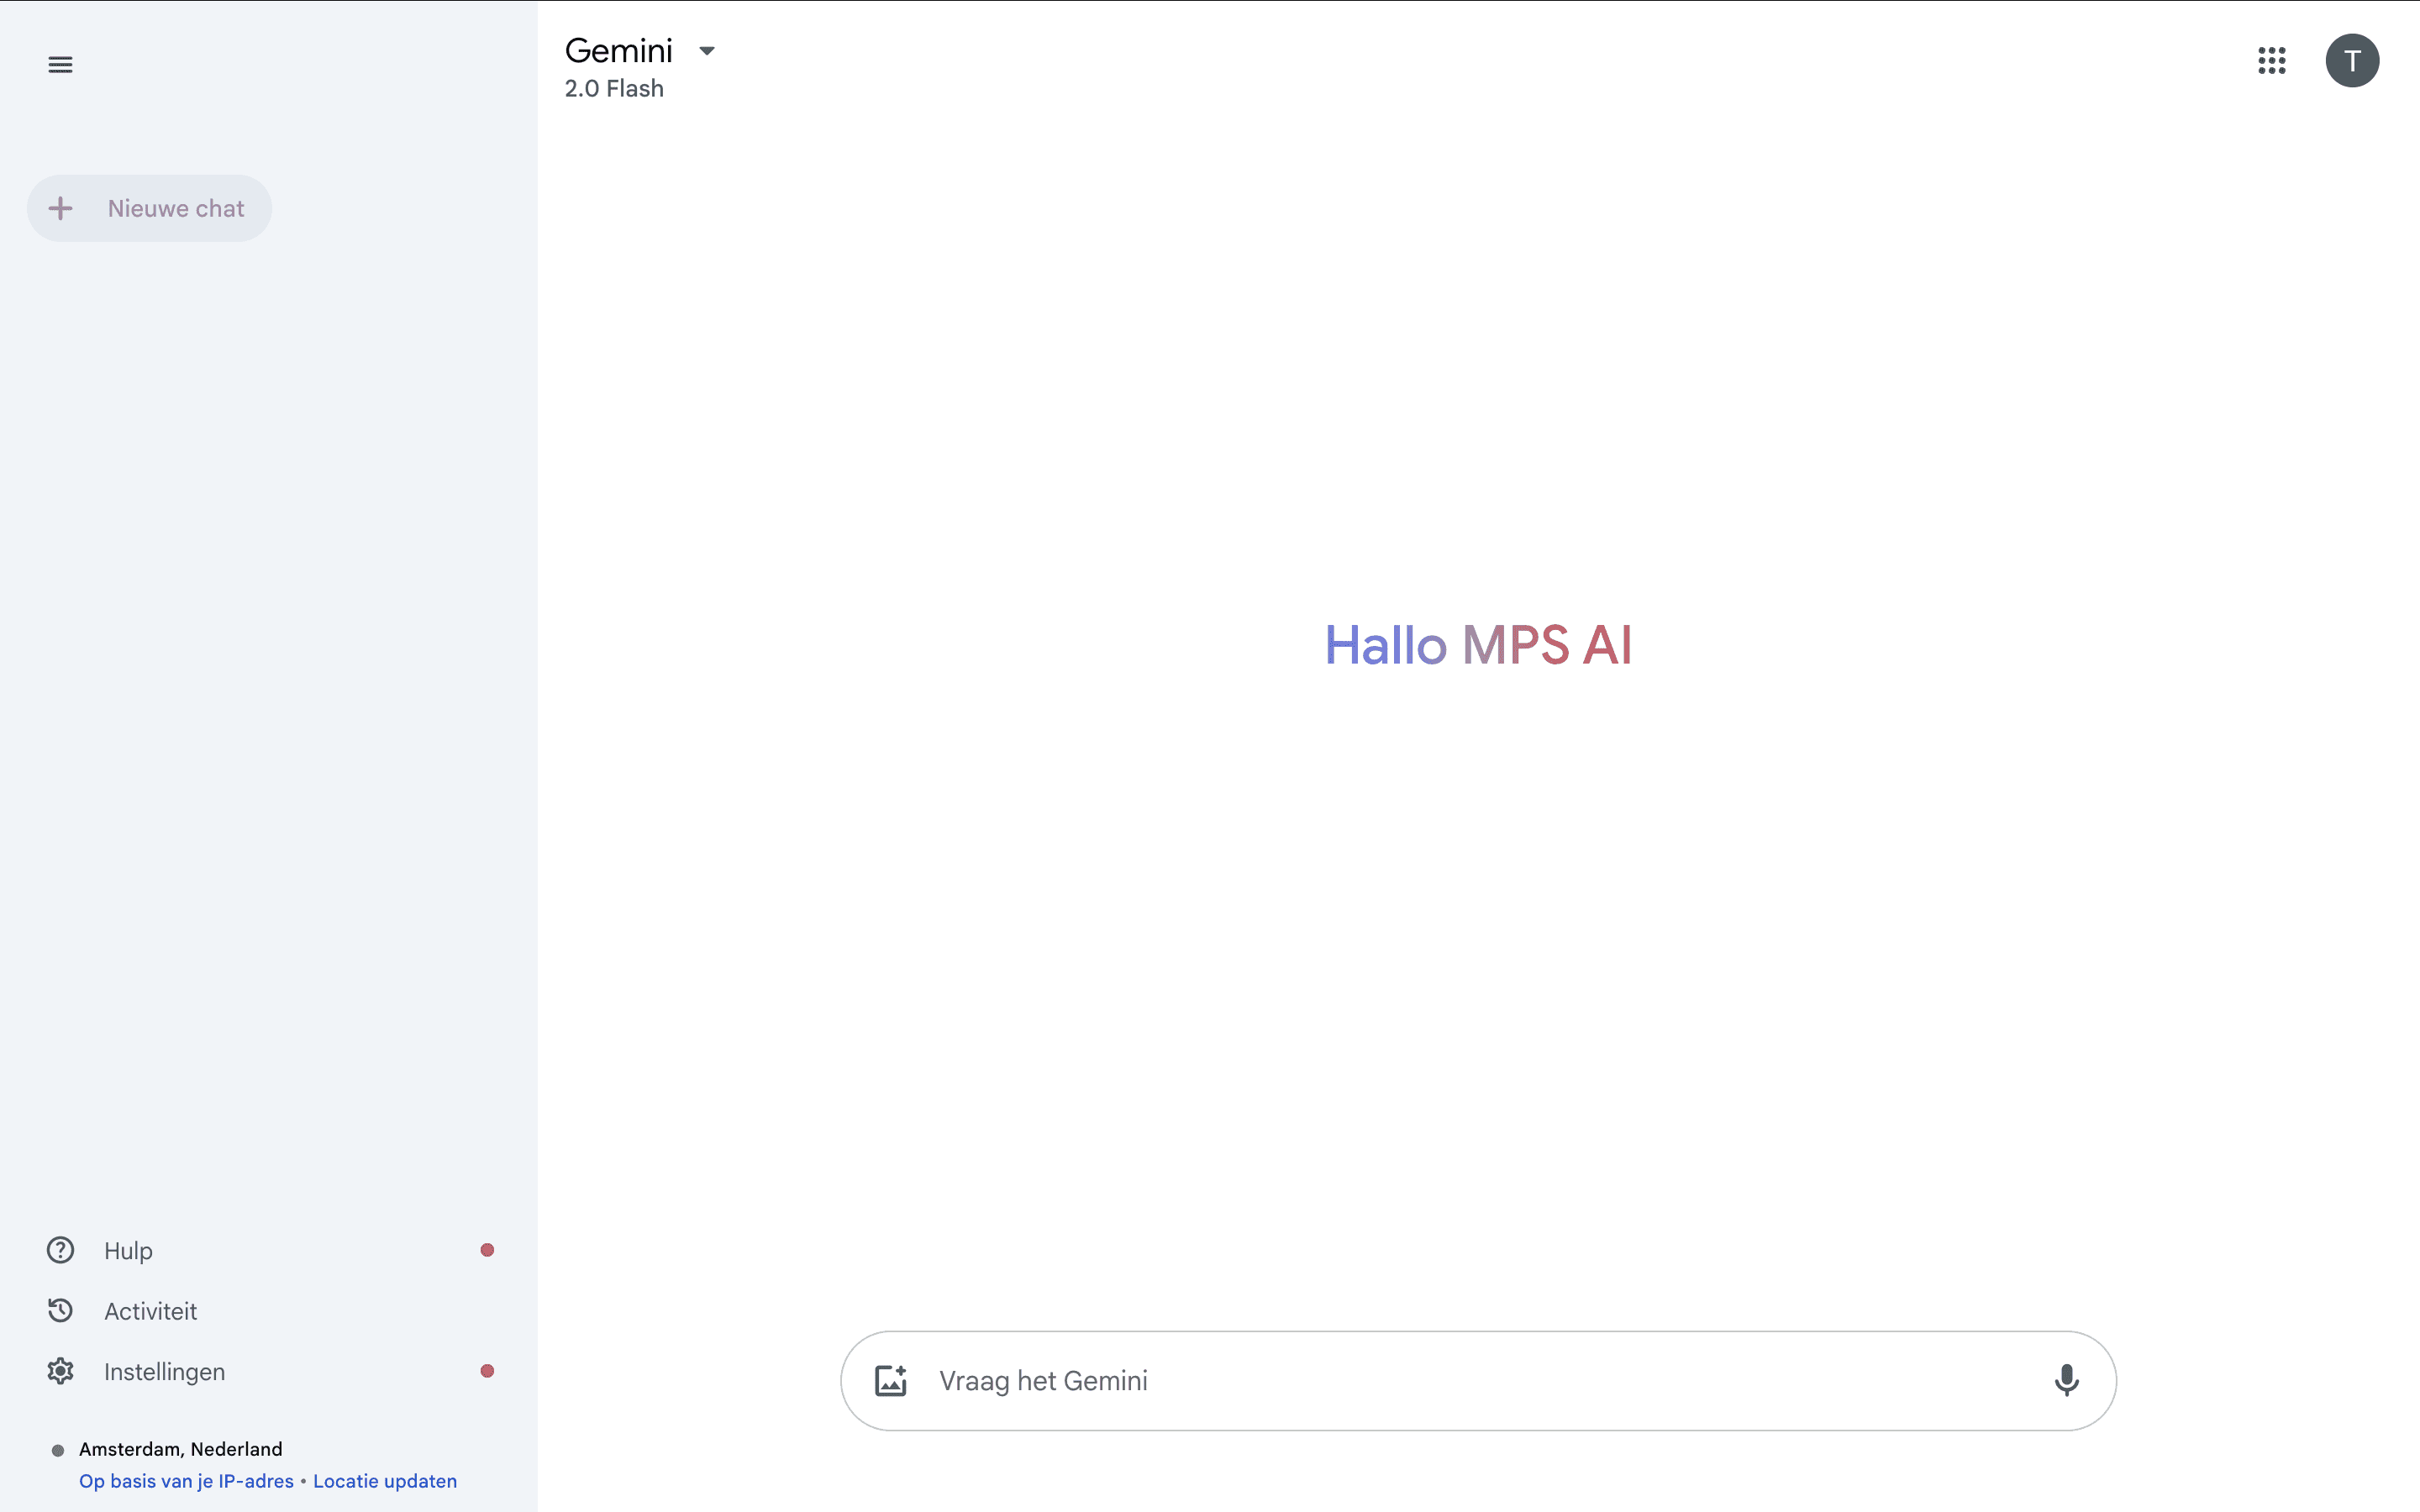
Task: Click the red notification dot beside Instellingen
Action: click(x=487, y=1371)
